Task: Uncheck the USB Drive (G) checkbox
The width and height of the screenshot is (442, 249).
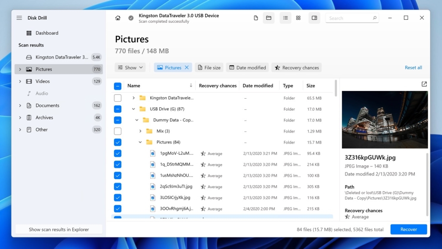Action: click(x=117, y=109)
